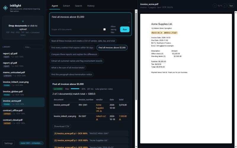Screen dimensions: 237x148
Task: Open report_q1.pdf in the library
Action: coord(23,64)
